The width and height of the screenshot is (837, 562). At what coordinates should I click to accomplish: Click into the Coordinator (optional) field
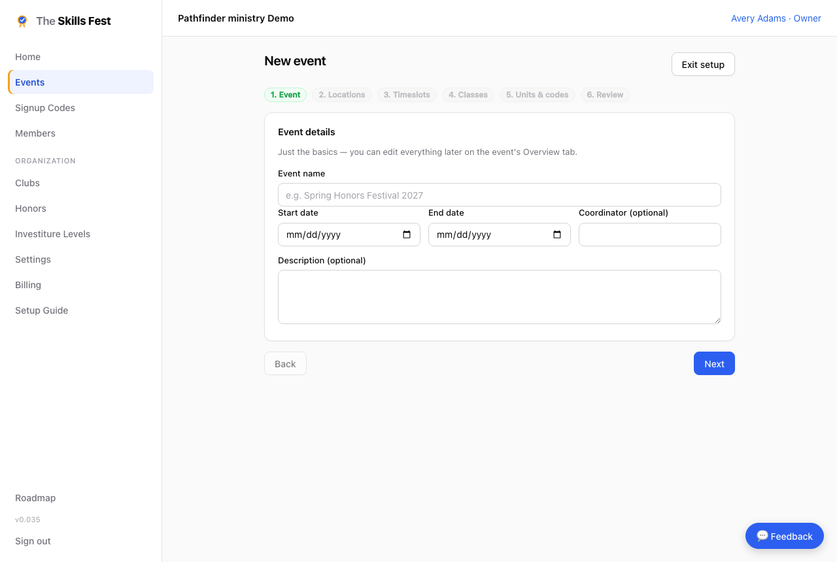[650, 235]
